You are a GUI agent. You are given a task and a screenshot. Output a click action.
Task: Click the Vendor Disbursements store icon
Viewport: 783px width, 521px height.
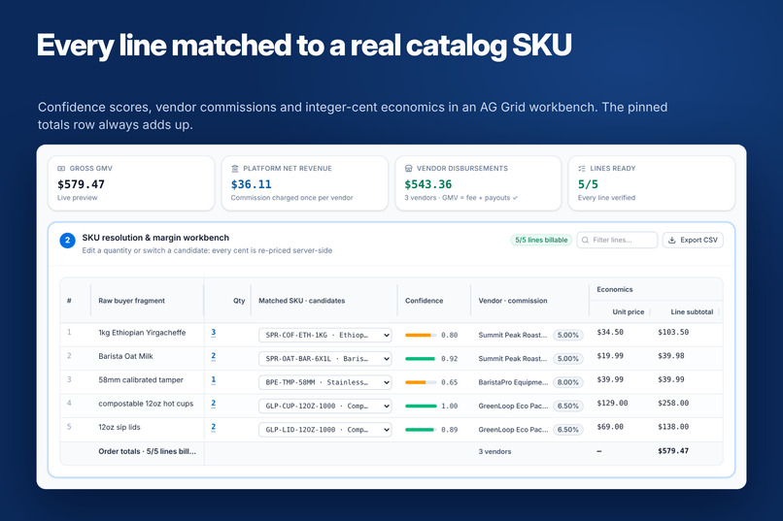coord(408,169)
